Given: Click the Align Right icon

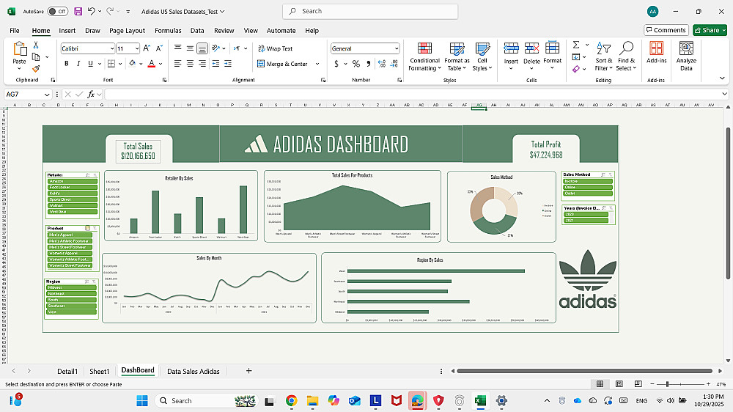Looking at the screenshot, I should pos(202,64).
